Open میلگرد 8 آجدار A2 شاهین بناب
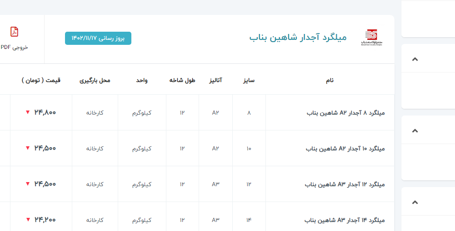Viewport: 455px width, 231px height. 345,113
